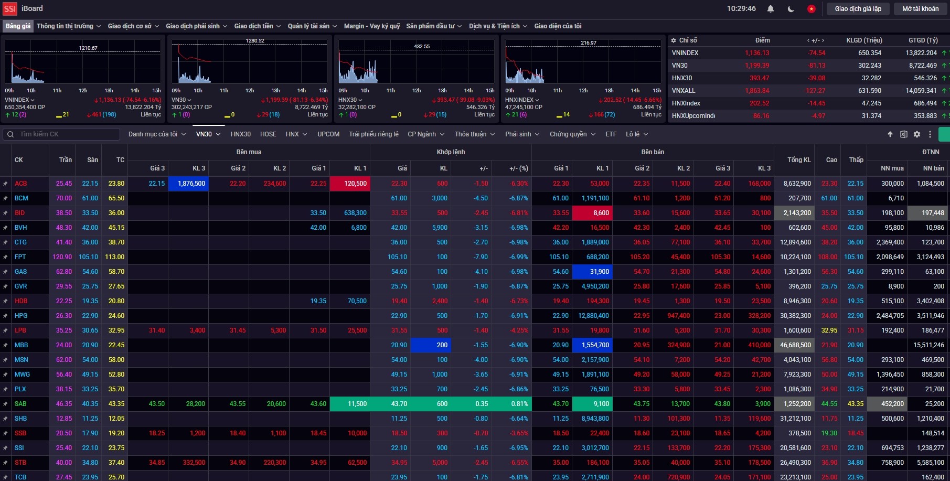Viewport: 950px width, 481px height.
Task: Expand the Giao dịch phái sinh menu
Action: click(197, 26)
